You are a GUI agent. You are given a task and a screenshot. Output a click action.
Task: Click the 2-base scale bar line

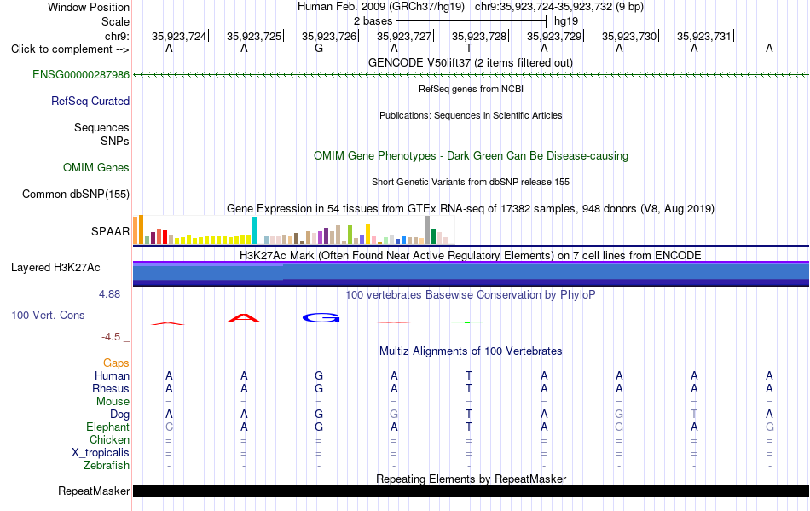472,21
